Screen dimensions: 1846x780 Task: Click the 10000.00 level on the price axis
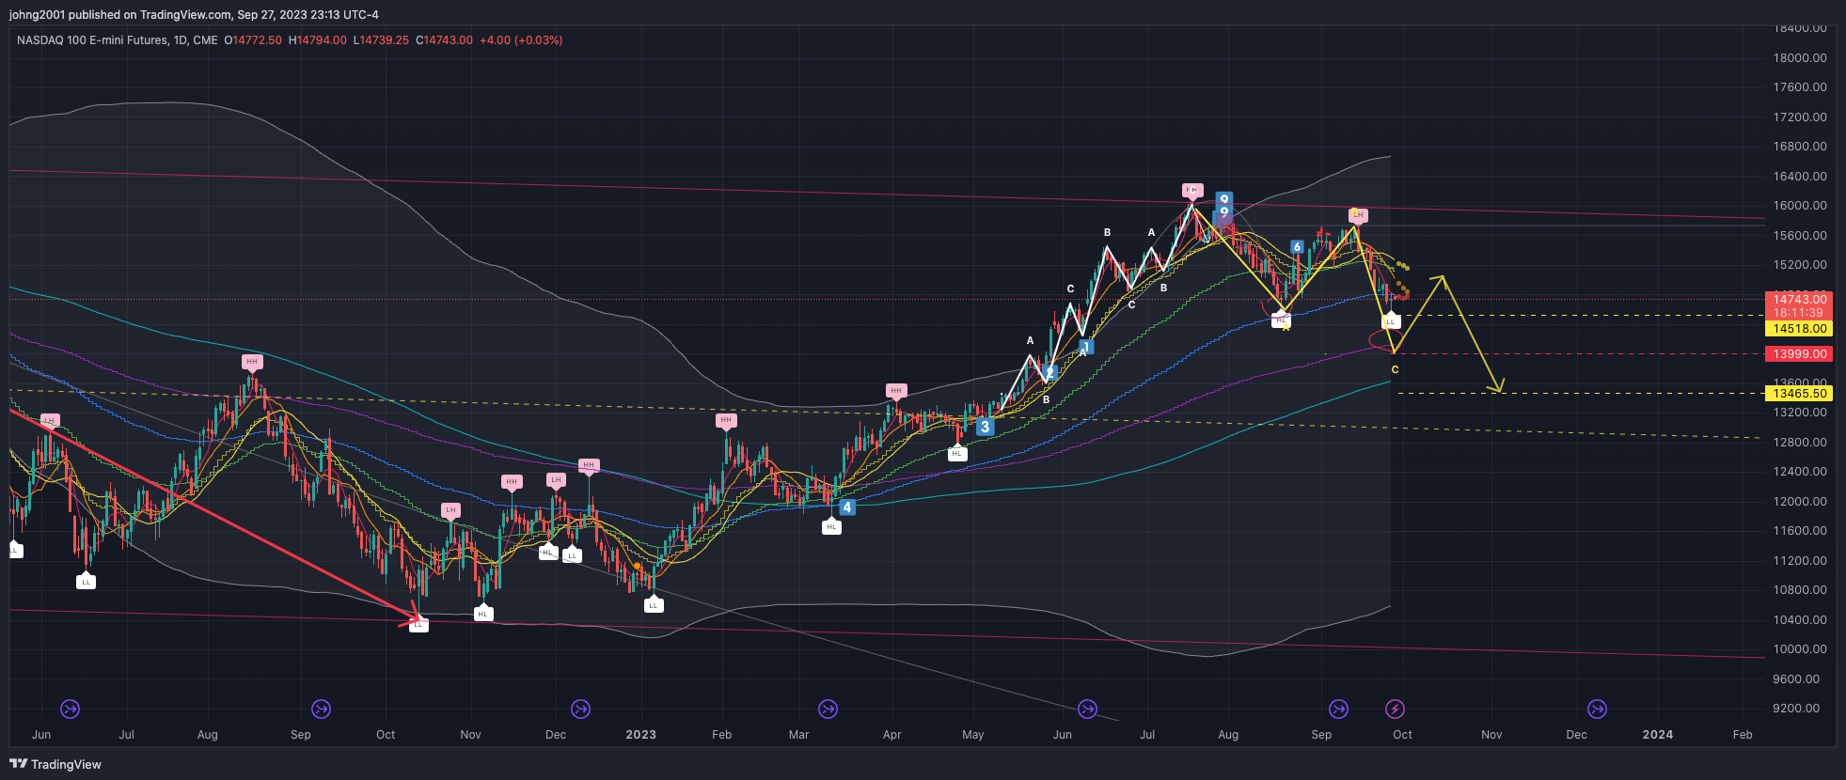[1800, 649]
